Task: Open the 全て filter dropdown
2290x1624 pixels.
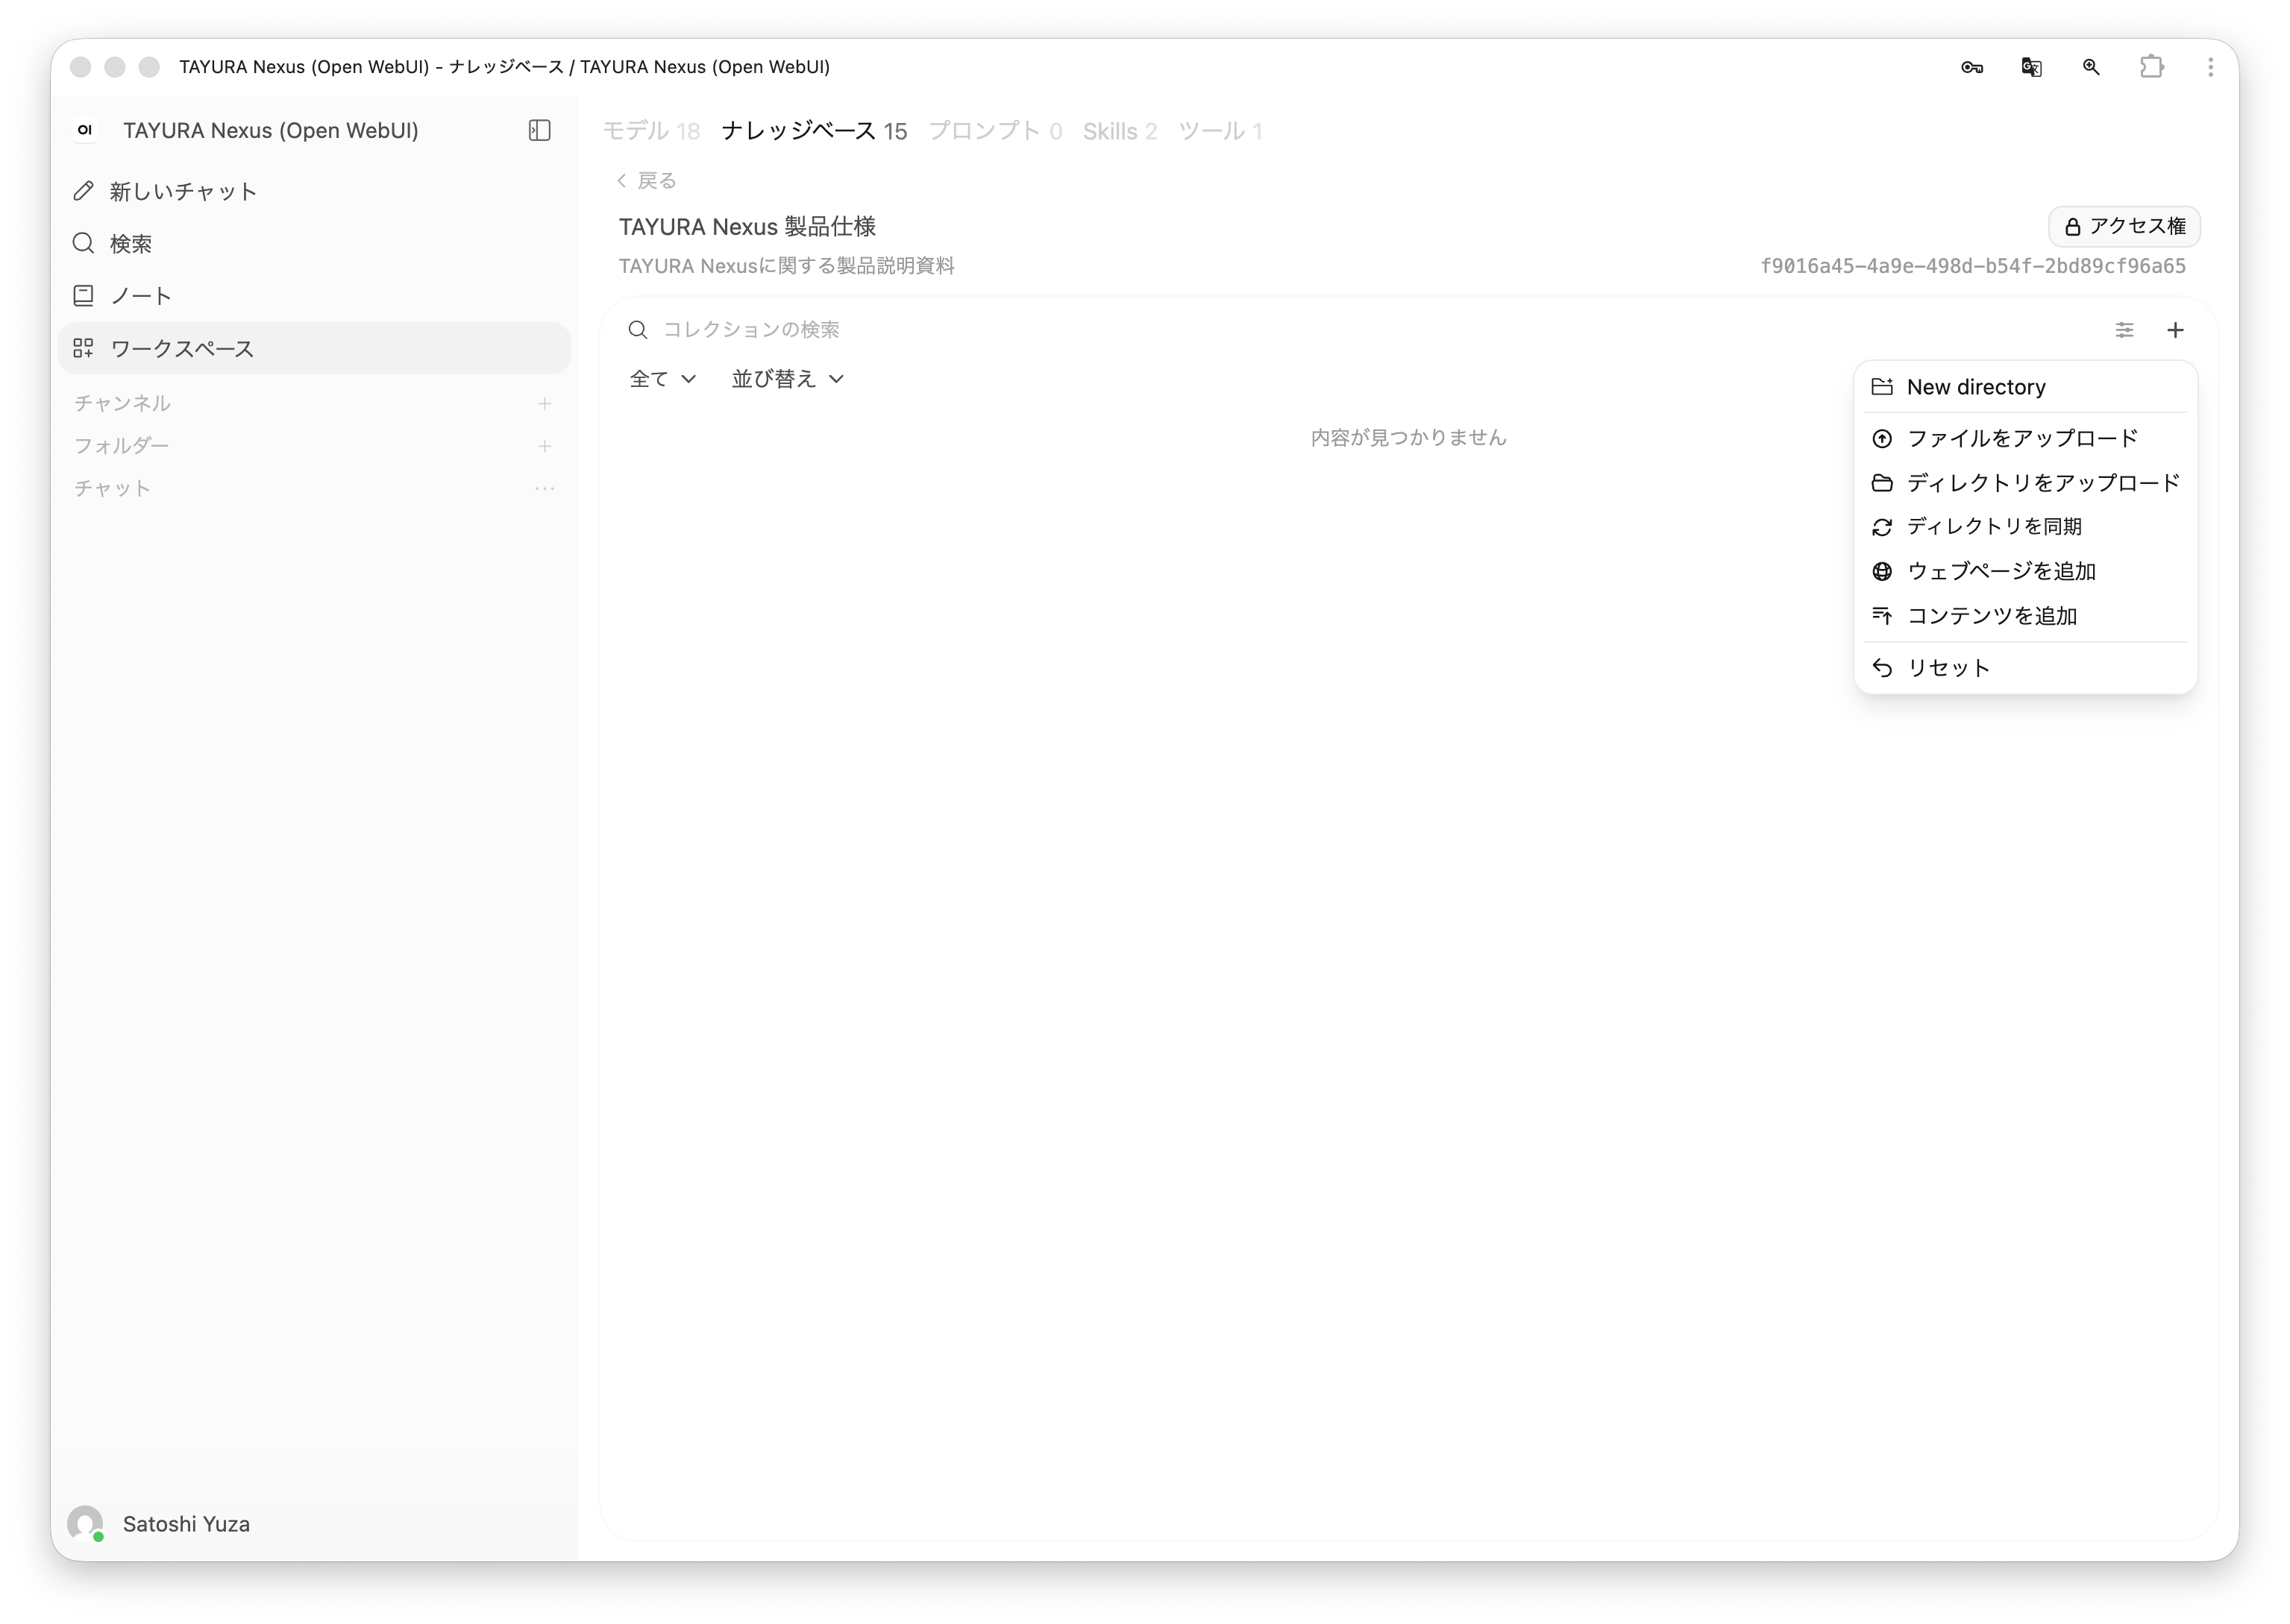Action: point(662,379)
